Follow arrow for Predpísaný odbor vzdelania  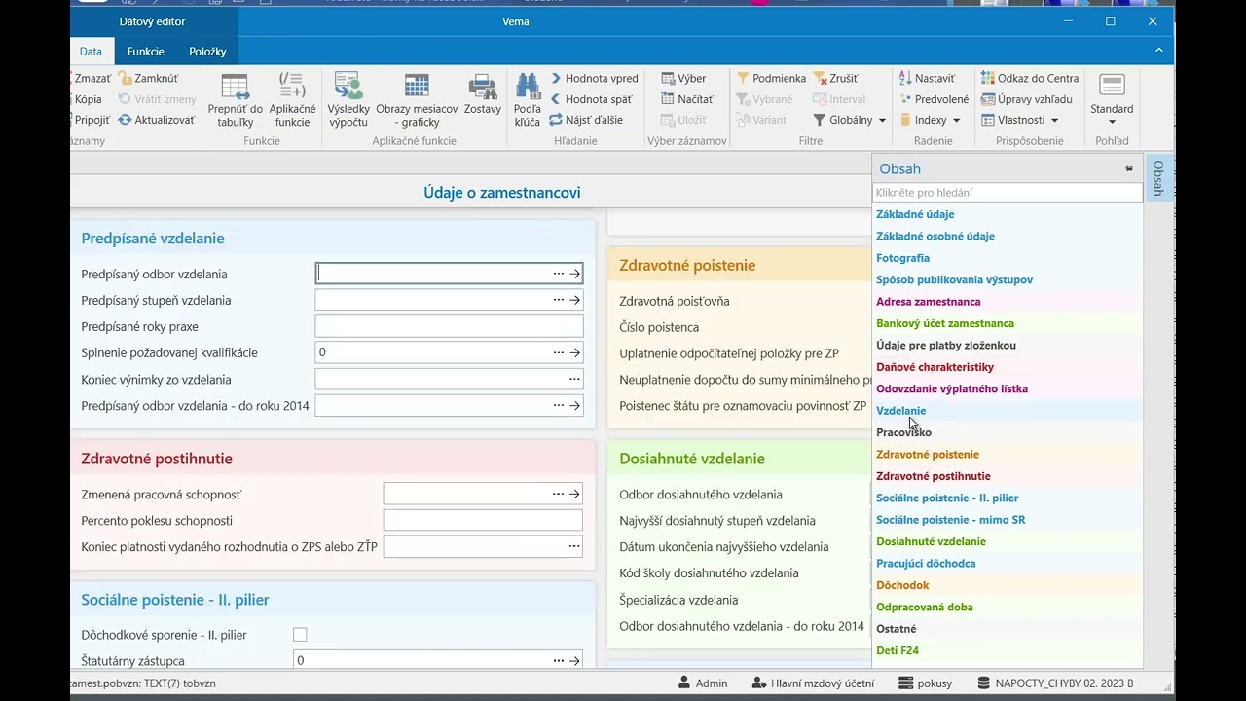pyautogui.click(x=574, y=274)
